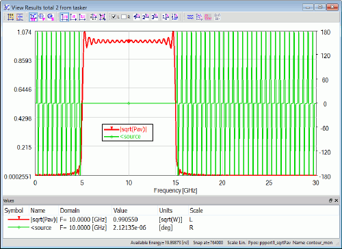Click the Value column header
The image size is (342, 249).
tap(120, 211)
